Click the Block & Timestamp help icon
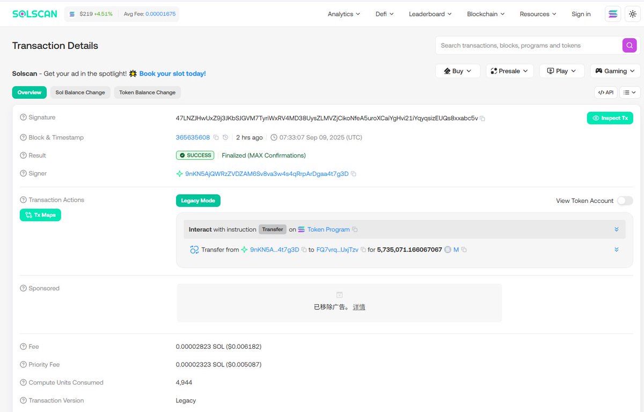Screen dimensions: 644x412 point(23,138)
